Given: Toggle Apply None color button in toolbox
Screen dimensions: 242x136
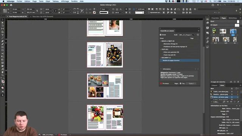Looking at the screenshot, I should point(3,88).
